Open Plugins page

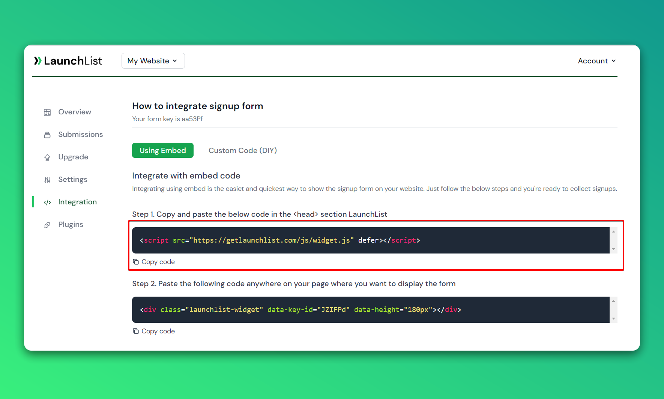coord(71,224)
